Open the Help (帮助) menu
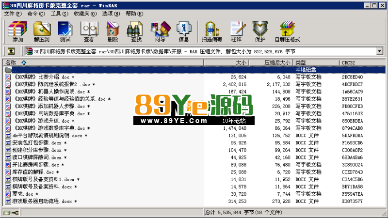The width and height of the screenshot is (388, 218). pos(134,14)
